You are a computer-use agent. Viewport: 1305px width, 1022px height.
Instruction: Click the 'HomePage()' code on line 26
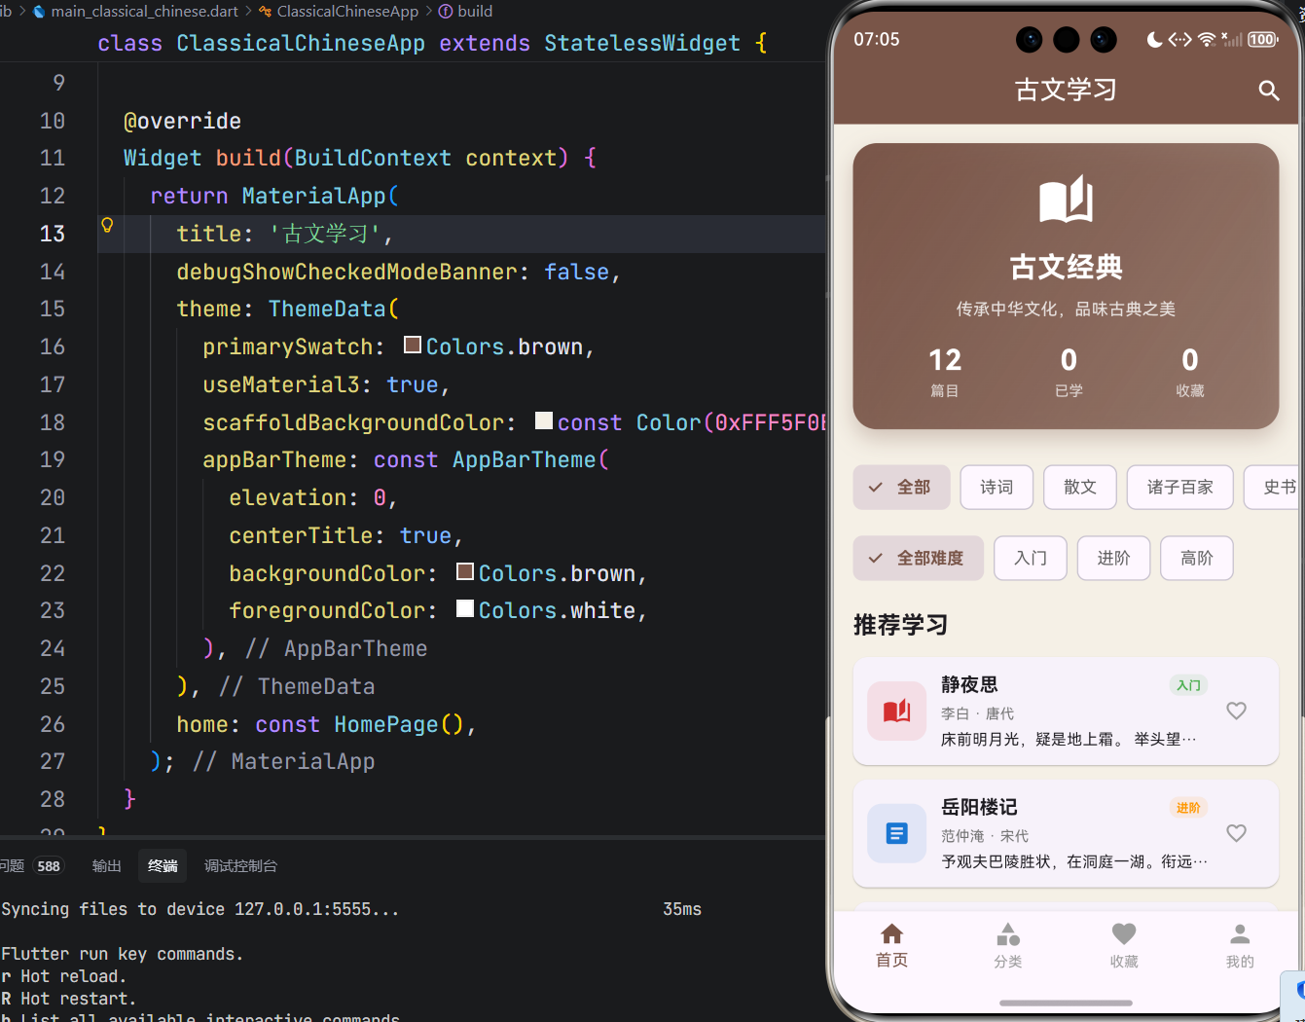pyautogui.click(x=399, y=724)
